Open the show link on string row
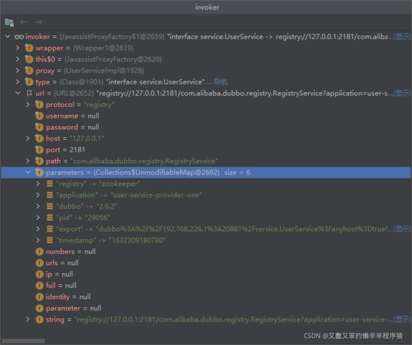This screenshot has width=412, height=345. [x=402, y=319]
